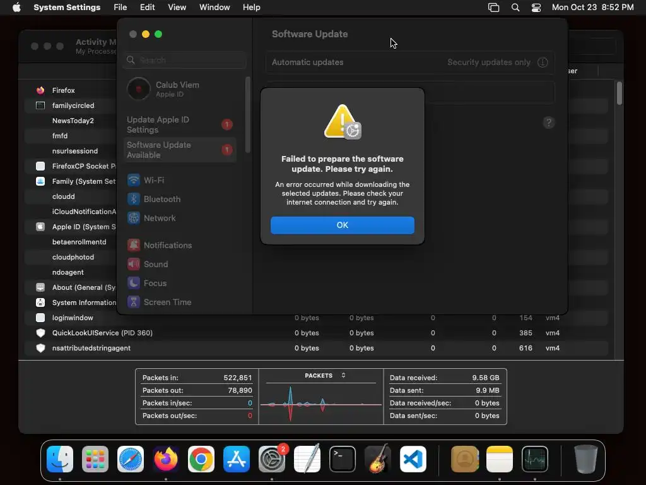Open the File menu

120,8
